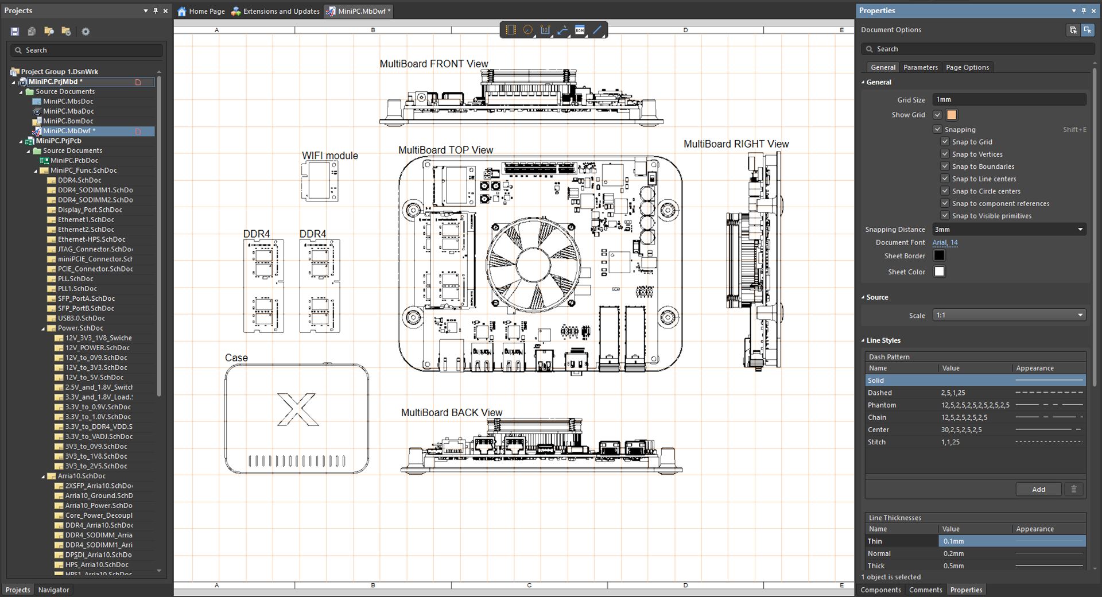
Task: Uncheck Snap to component references
Action: coord(945,203)
